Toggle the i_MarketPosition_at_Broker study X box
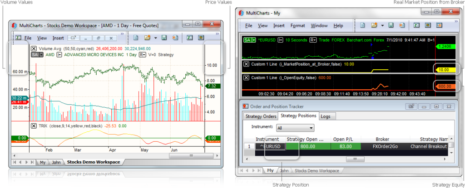Screen dimensions: 465x188 click(x=246, y=65)
